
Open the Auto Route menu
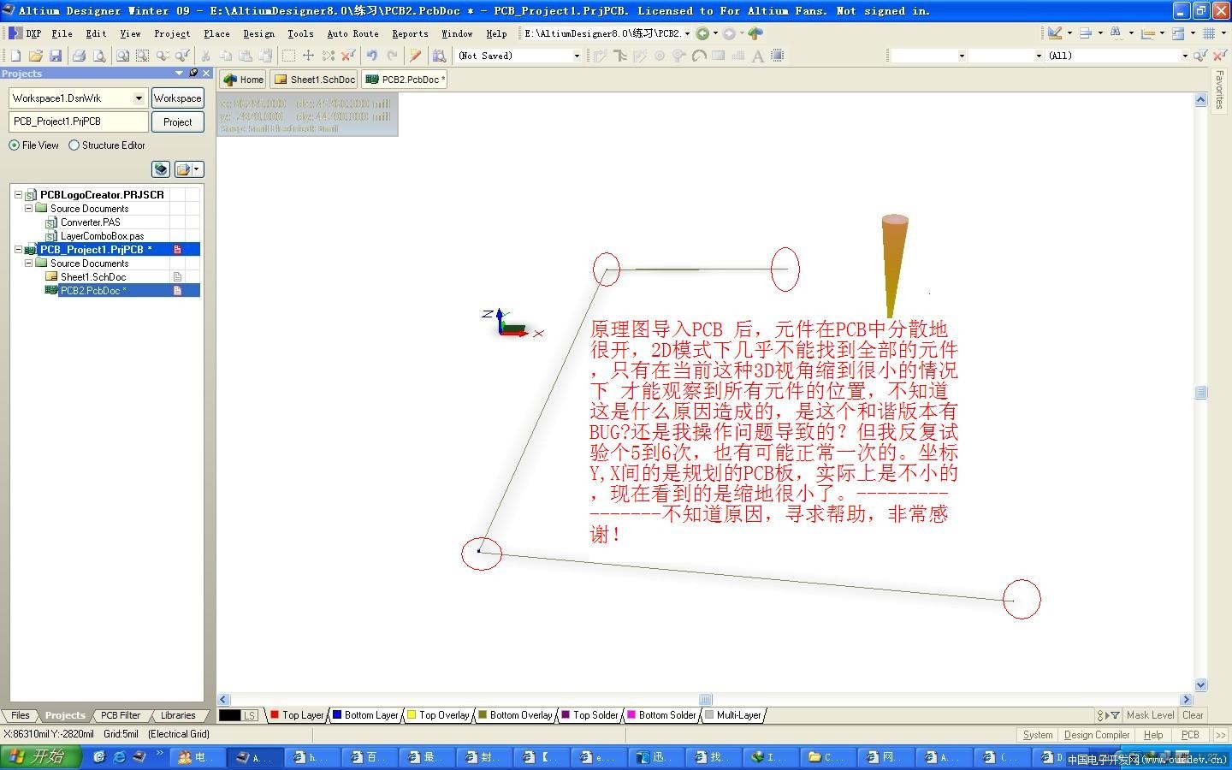click(352, 33)
